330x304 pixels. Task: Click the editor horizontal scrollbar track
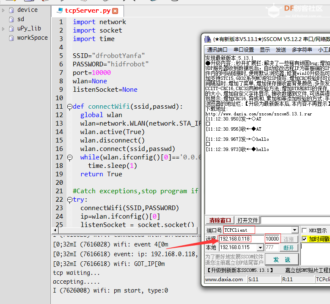128,230
